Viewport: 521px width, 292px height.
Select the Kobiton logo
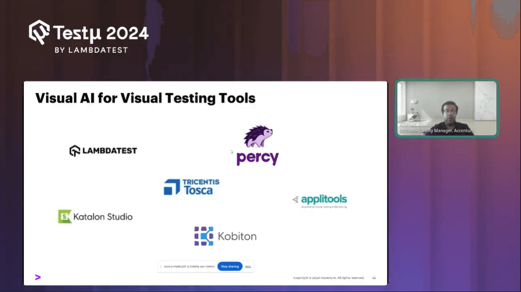pos(225,236)
